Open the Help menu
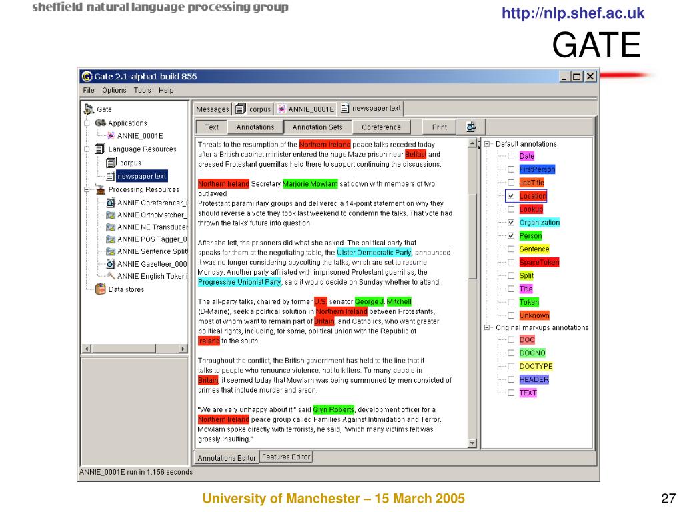The height and width of the screenshot is (512, 683). pos(166,90)
